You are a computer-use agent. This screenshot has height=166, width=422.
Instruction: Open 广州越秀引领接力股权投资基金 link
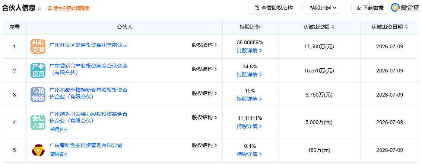click(89, 117)
